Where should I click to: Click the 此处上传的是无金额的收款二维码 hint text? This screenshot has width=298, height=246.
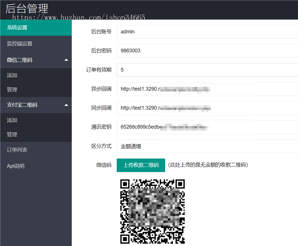(x=208, y=165)
